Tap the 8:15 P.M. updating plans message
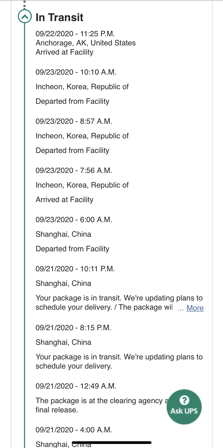The height and width of the screenshot is (448, 223). click(x=119, y=362)
